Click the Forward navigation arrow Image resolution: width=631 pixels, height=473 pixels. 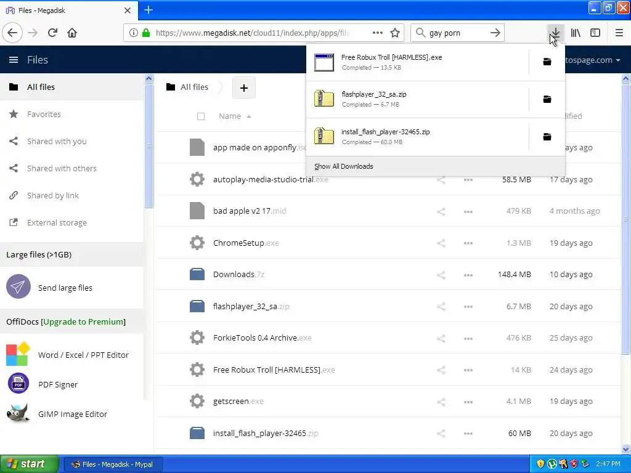click(x=33, y=33)
